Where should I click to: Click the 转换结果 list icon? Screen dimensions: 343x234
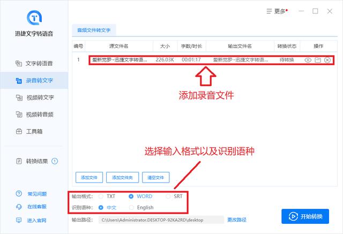click(19, 161)
